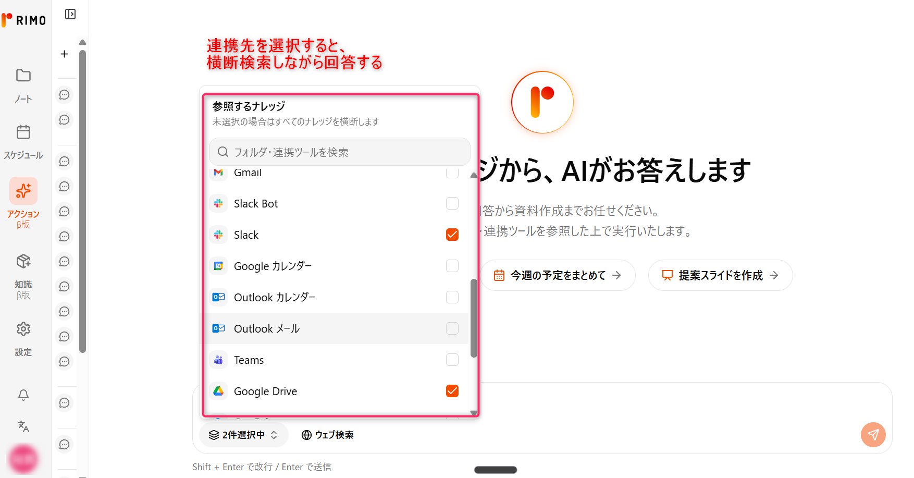Collapse the 2件選択中 knowledge selector
This screenshot has width=914, height=478.
point(243,435)
